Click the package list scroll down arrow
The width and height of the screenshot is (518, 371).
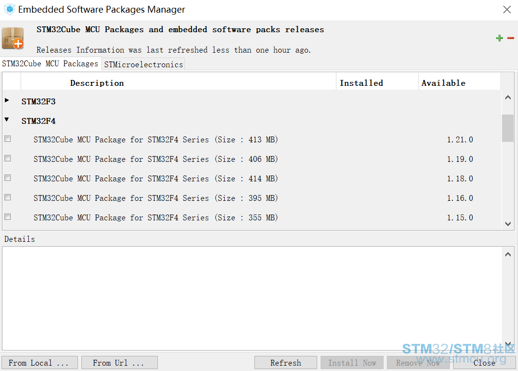[508, 224]
